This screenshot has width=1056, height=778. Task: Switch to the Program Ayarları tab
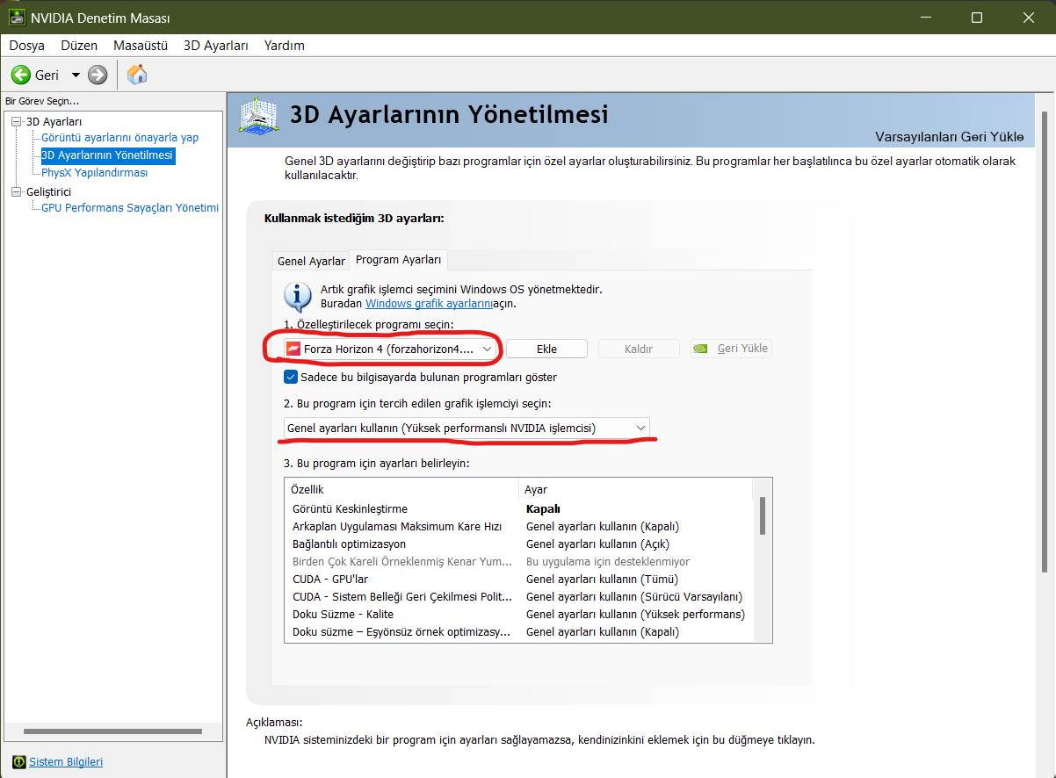click(x=398, y=260)
